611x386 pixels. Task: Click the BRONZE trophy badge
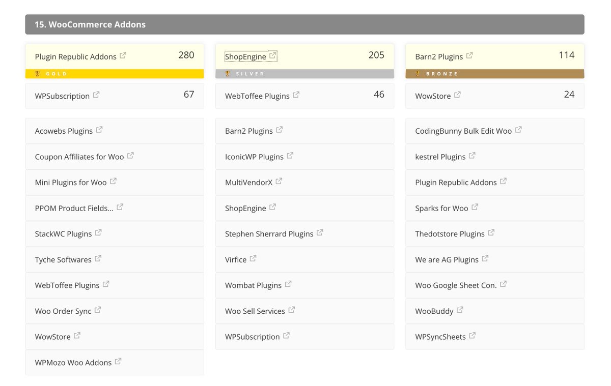click(495, 74)
